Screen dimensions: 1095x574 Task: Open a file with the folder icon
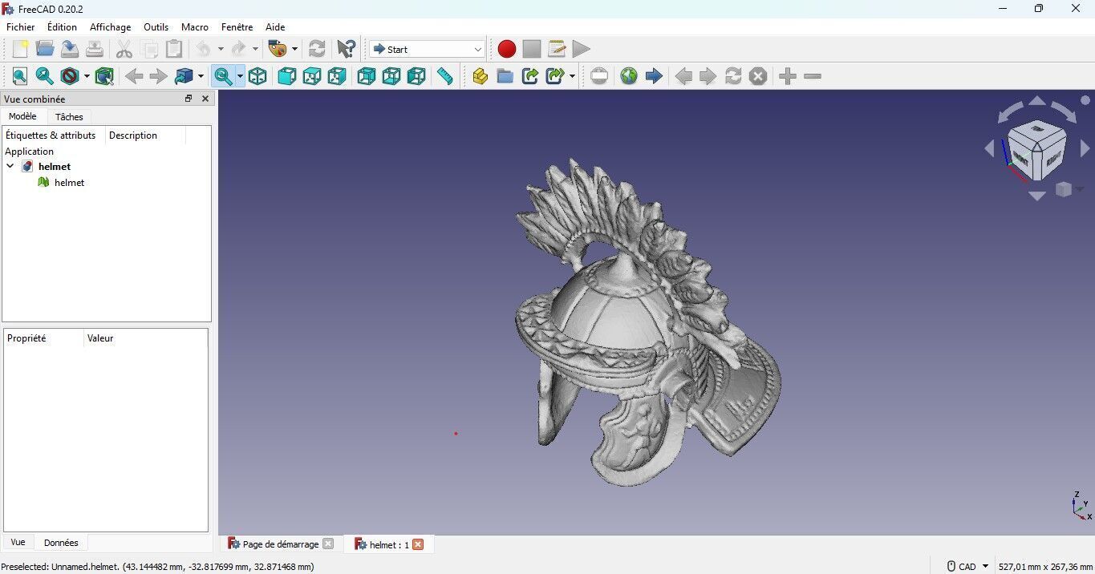coord(45,49)
